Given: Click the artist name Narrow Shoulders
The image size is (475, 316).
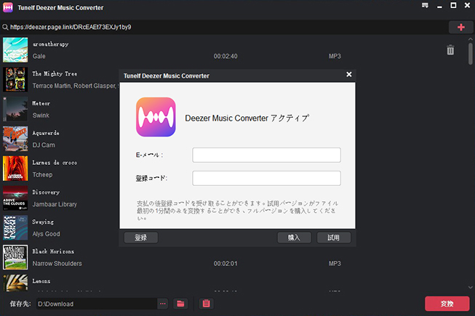Looking at the screenshot, I should pyautogui.click(x=57, y=264).
